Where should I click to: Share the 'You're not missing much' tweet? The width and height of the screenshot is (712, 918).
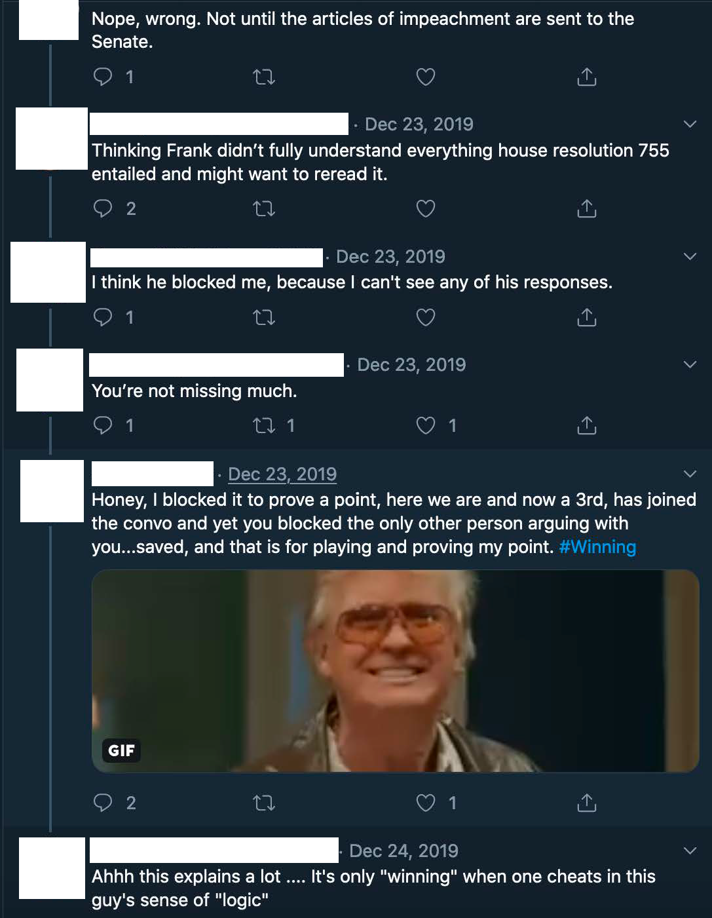click(x=587, y=426)
